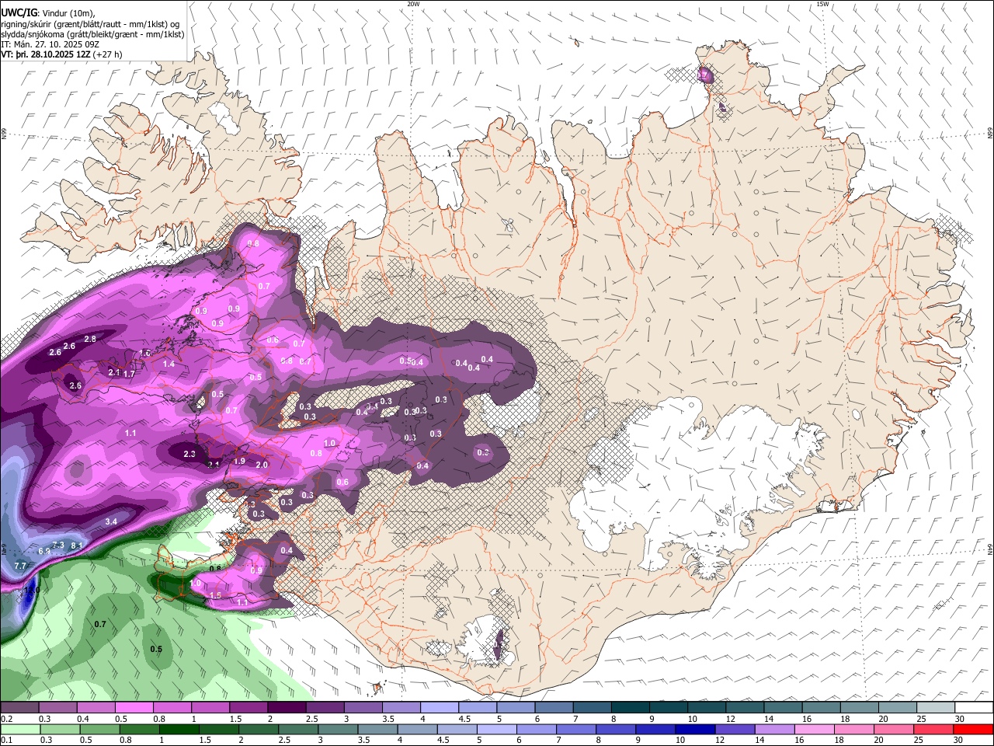Image resolution: width=994 pixels, height=746 pixels.
Task: Click the 20W longitude label
Action: (x=414, y=4)
